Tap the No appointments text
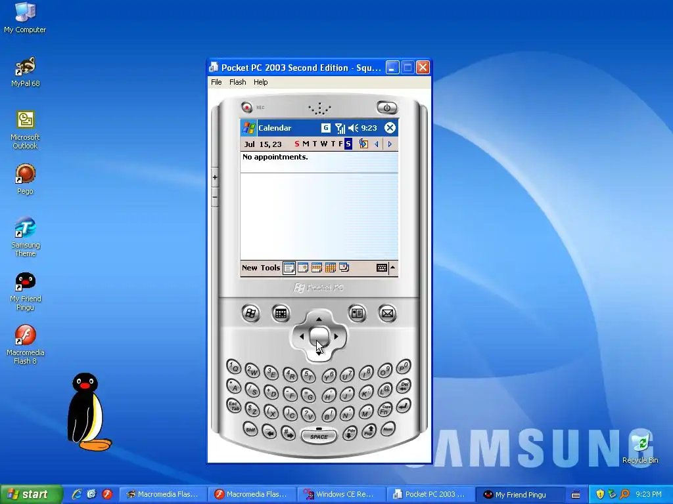 (x=275, y=157)
